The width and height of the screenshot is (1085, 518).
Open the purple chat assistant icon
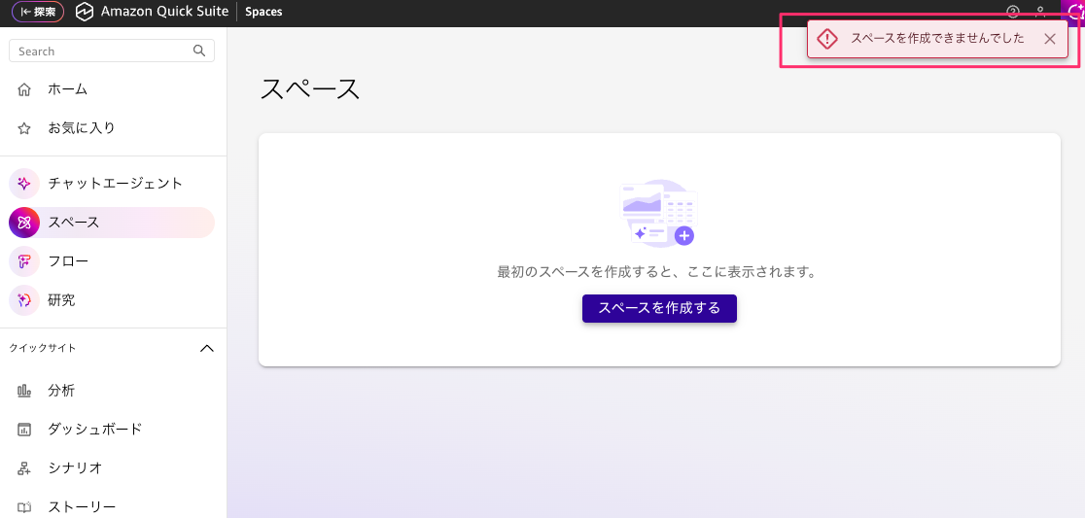click(1072, 12)
